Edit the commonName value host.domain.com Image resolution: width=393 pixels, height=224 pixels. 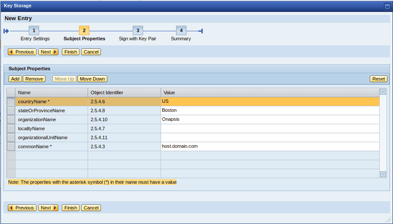coord(270,146)
